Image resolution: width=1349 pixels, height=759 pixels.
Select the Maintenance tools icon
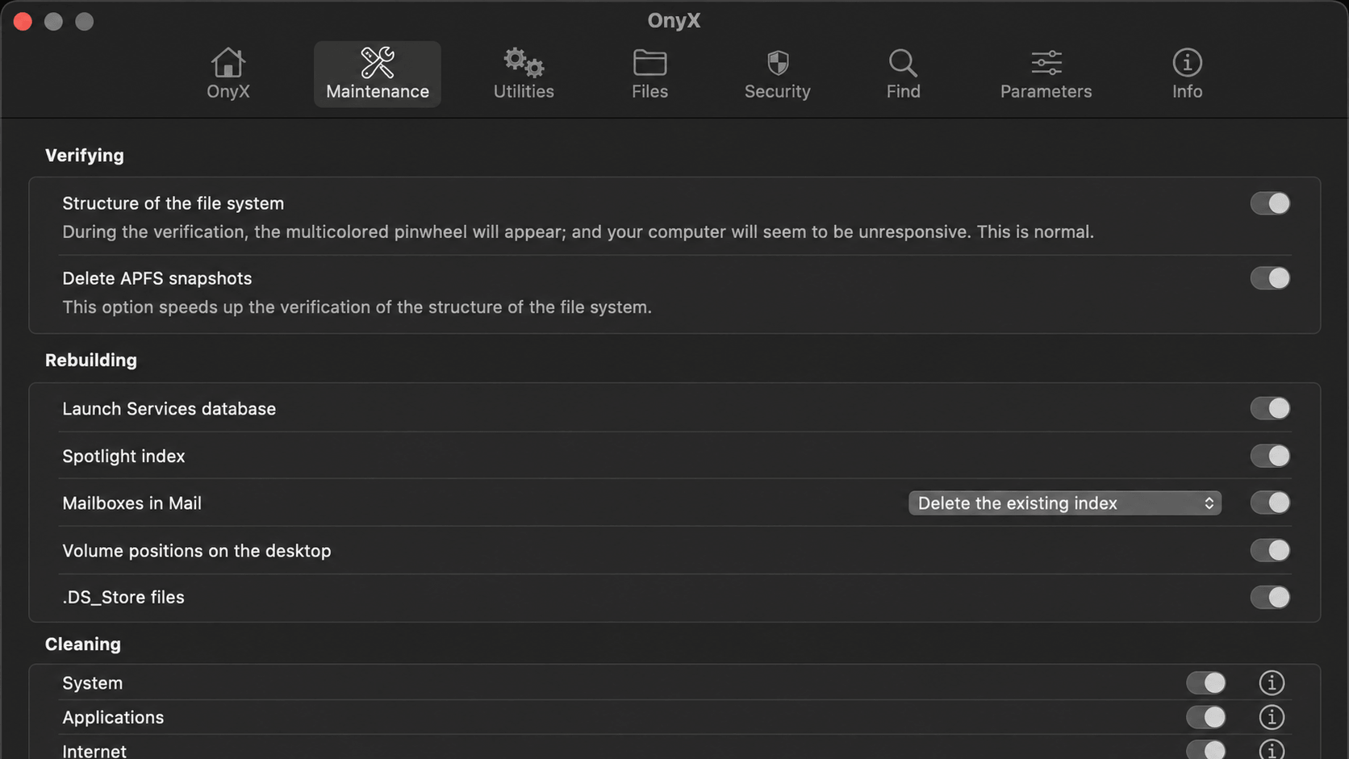[377, 62]
